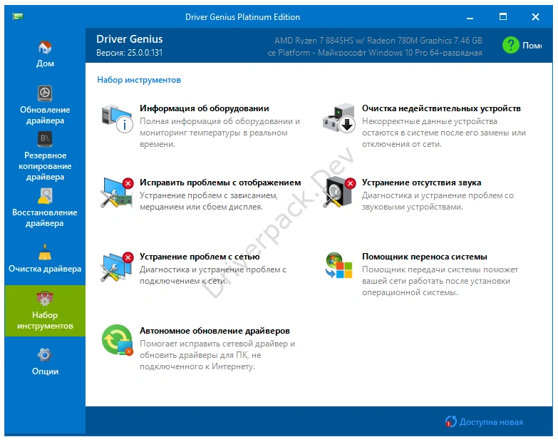Click the Помогает исправить сетевой драйвер description
The height and width of the screenshot is (442, 558).
(217, 355)
